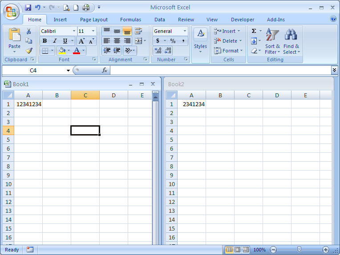The image size is (340, 255).
Task: Click the Insert cells button
Action: pyautogui.click(x=227, y=31)
